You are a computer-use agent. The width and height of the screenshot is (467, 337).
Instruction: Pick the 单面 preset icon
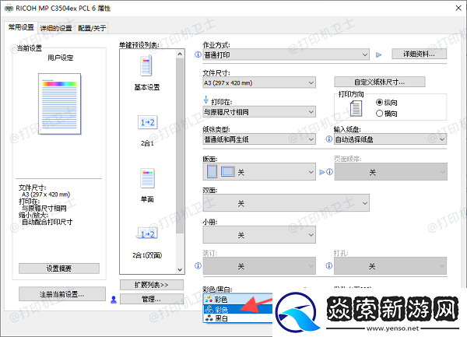pyautogui.click(x=147, y=178)
